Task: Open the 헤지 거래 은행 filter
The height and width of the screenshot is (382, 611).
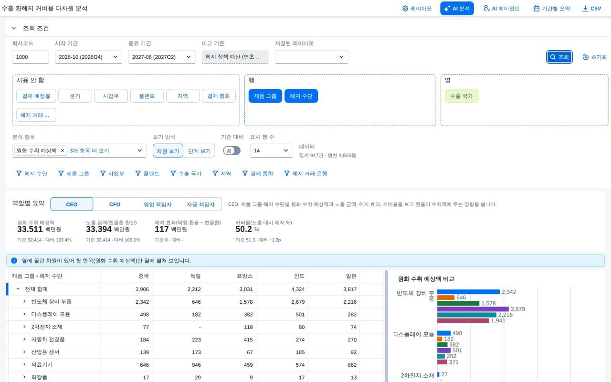Action: (305, 174)
